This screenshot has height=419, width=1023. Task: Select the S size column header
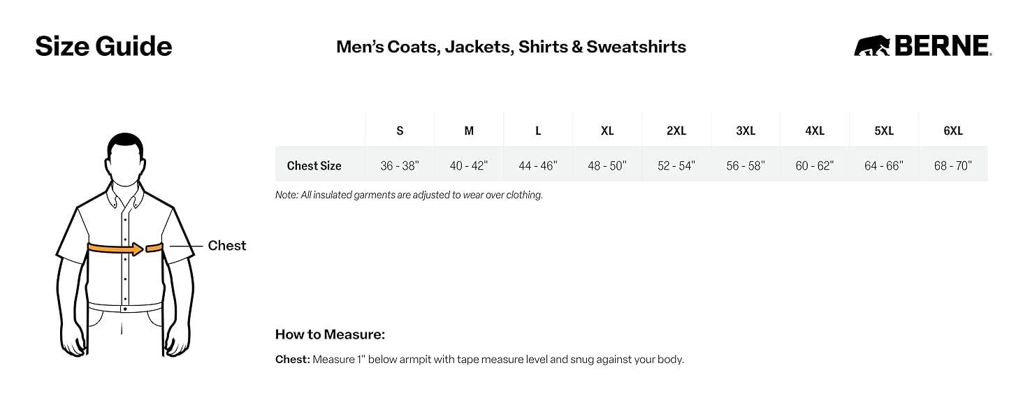click(400, 131)
